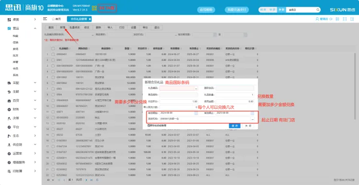The width and height of the screenshot is (359, 185).
Task: Click the 礼品编码 input field in the dialog
Action: (177, 88)
